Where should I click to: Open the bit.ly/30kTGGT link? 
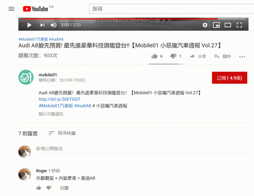tap(60, 99)
